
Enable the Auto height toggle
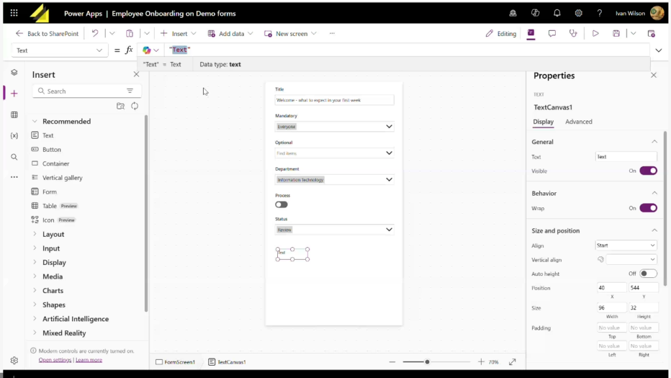[647, 273]
